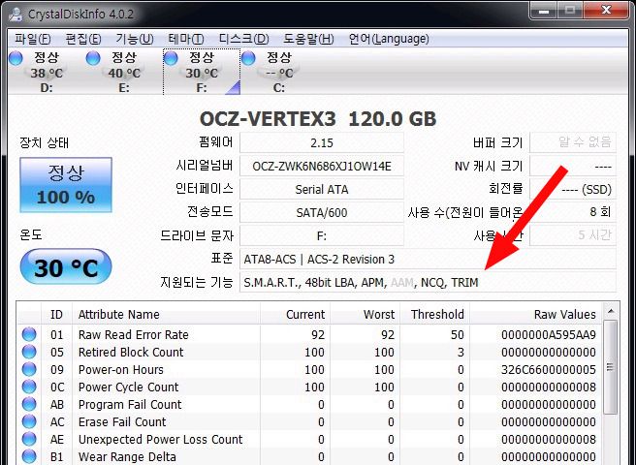Close the CrystalDiskInfo window
The width and height of the screenshot is (636, 465).
[606, 11]
